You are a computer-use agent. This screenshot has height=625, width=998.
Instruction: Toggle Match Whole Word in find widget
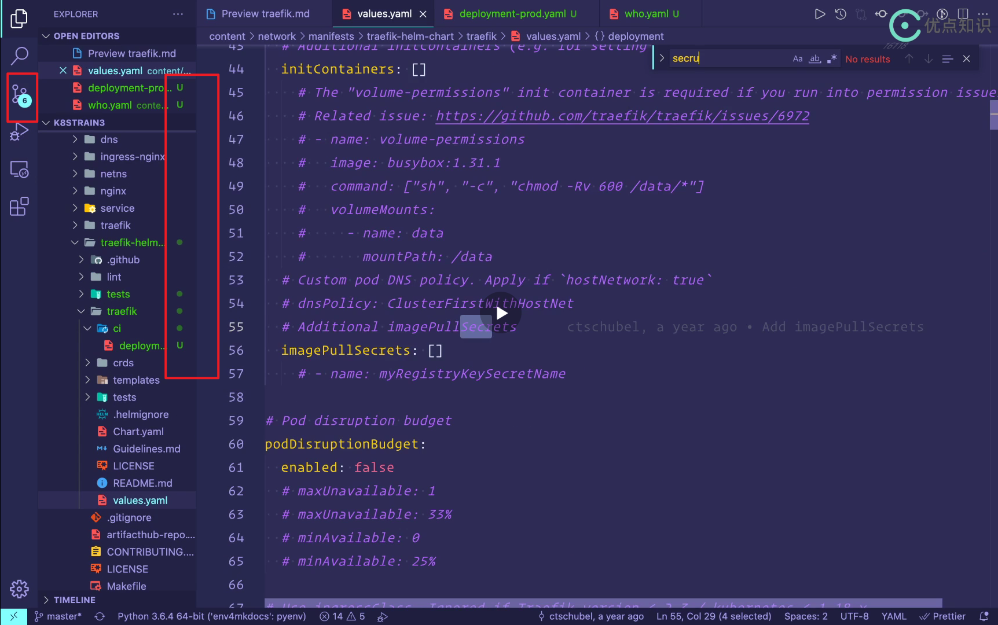(815, 58)
